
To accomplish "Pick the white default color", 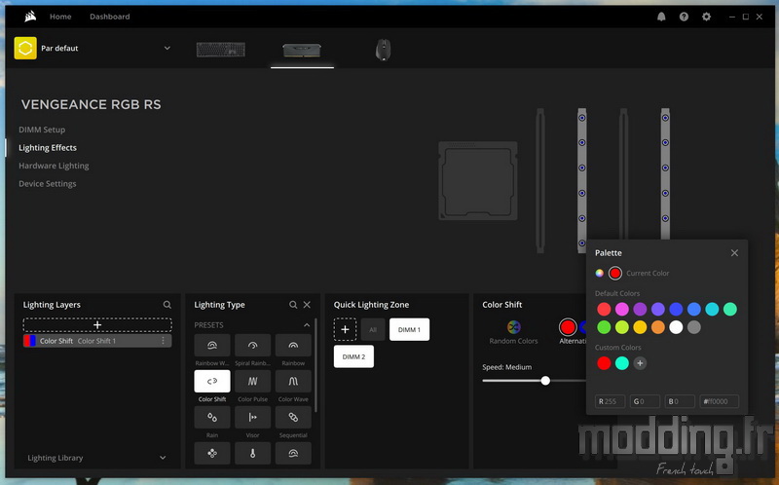I will [676, 327].
